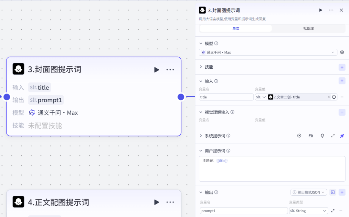The width and height of the screenshot is (349, 217).
Task: Select the 单次 tab
Action: [236, 28]
